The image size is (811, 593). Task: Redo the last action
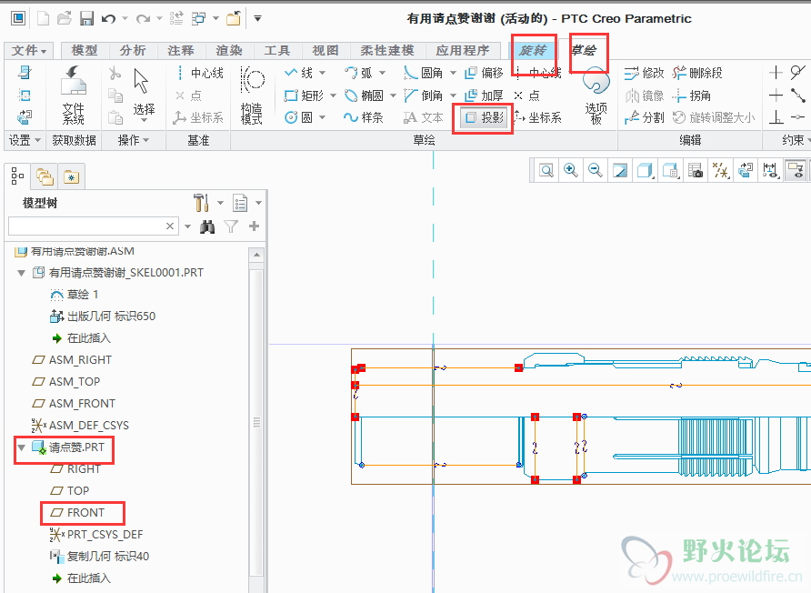143,19
